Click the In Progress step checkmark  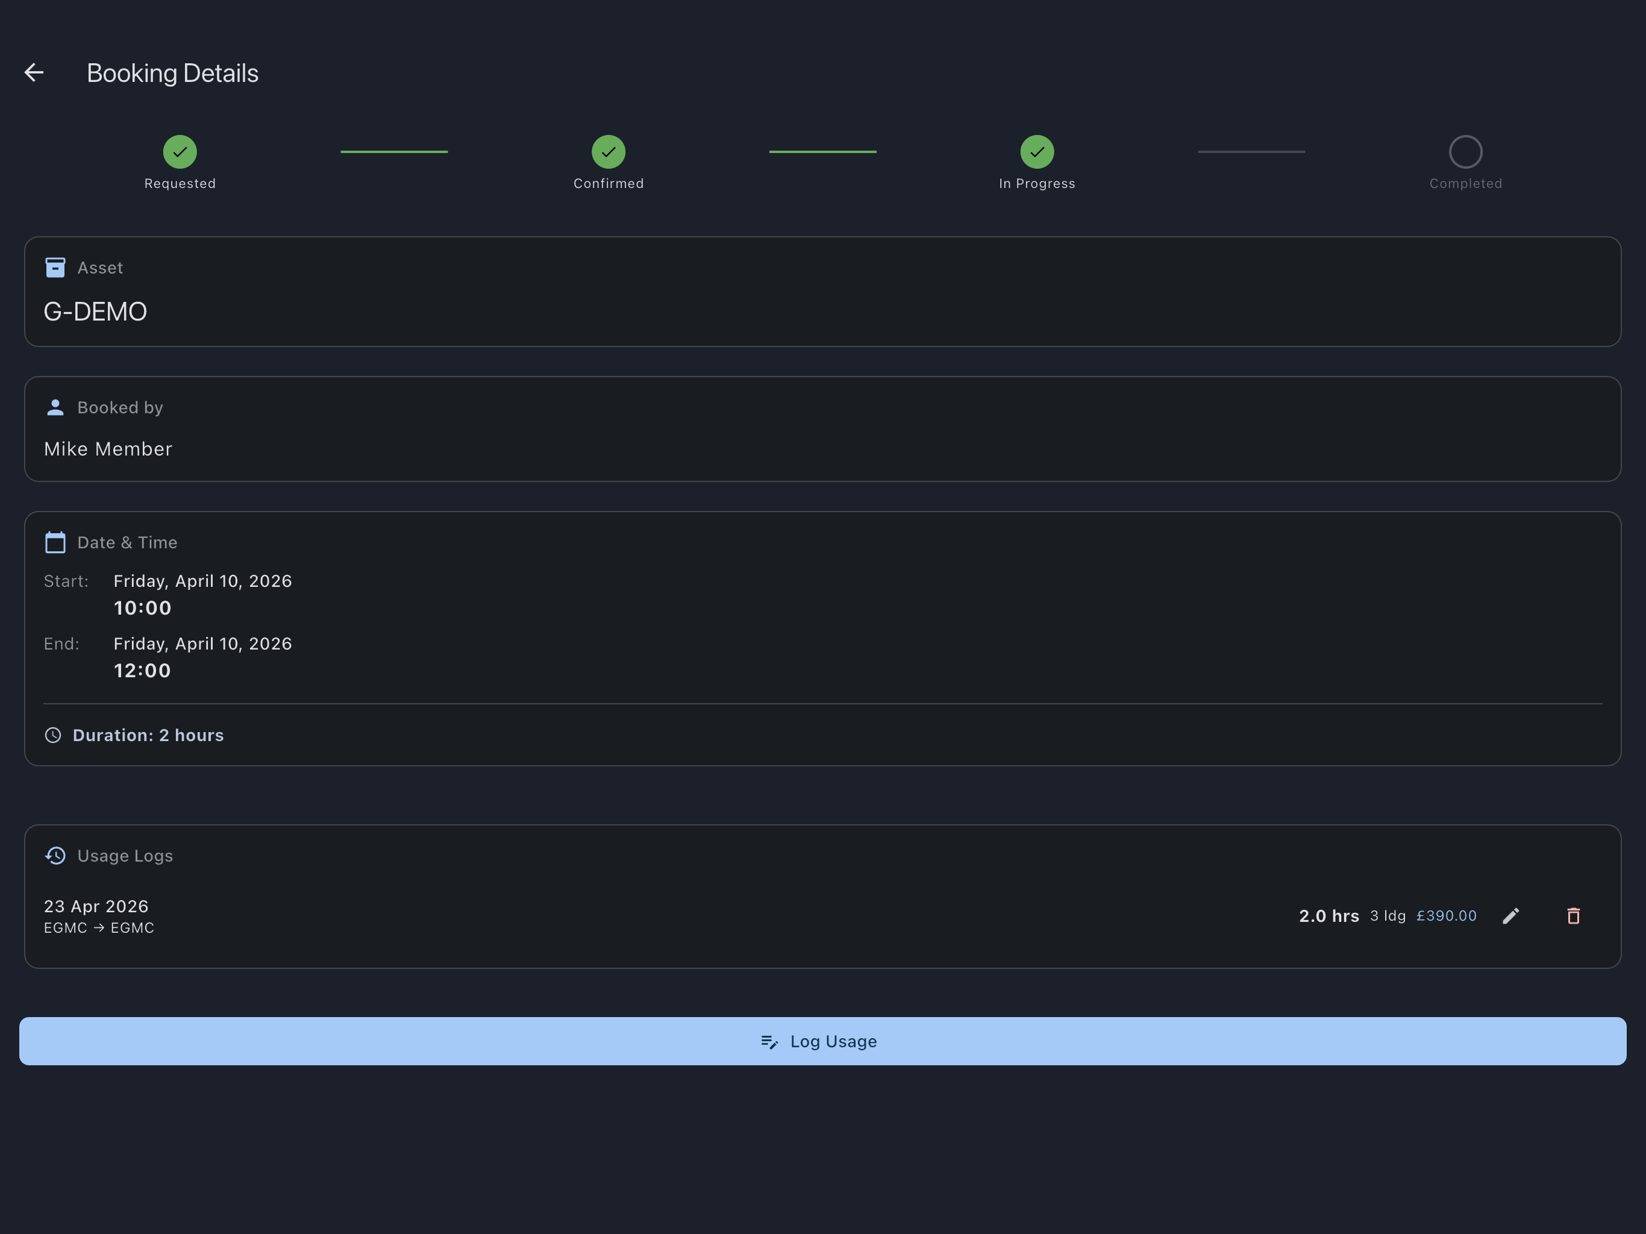(x=1037, y=152)
